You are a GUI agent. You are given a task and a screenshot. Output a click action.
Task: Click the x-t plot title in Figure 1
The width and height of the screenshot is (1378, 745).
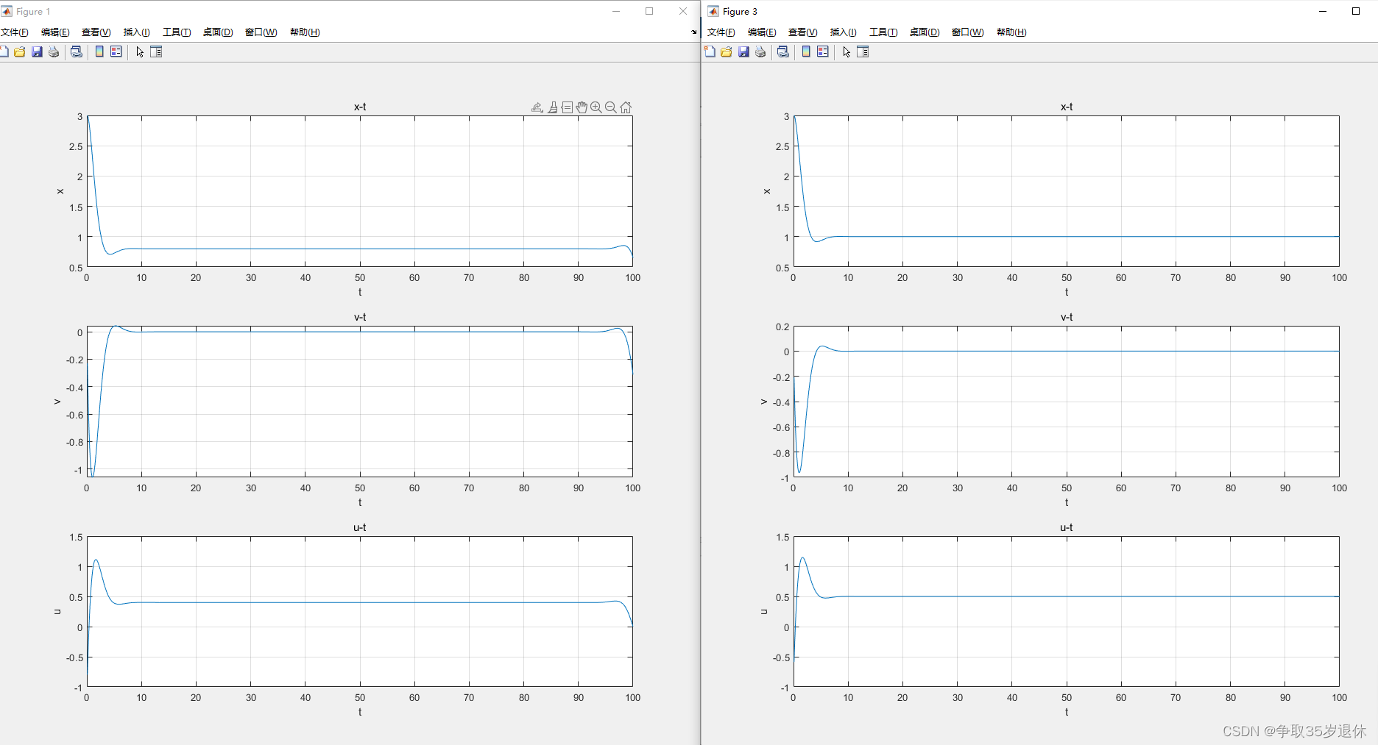tap(360, 107)
